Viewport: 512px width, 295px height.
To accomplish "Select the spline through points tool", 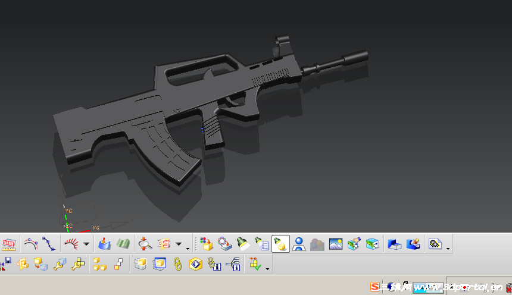I will point(49,244).
